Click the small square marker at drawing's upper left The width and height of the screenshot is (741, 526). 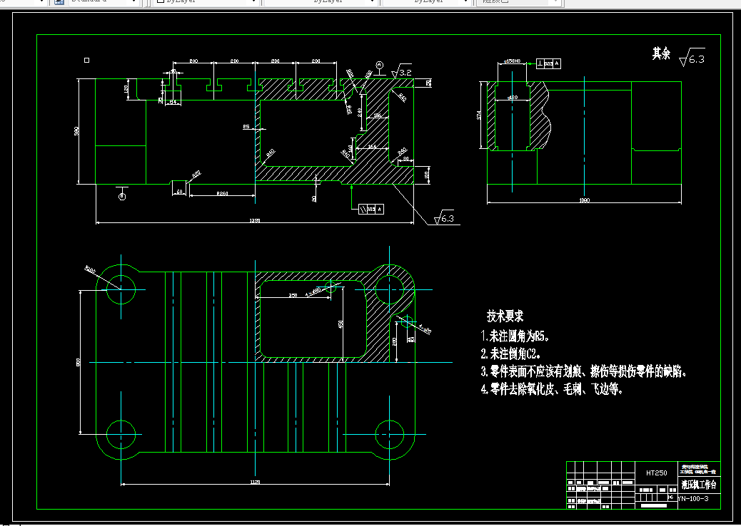click(x=86, y=60)
